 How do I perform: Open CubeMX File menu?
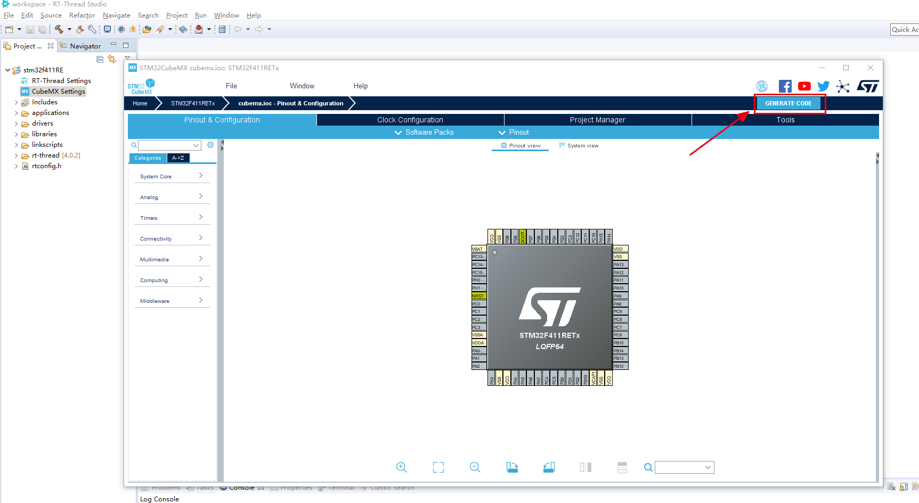[231, 86]
